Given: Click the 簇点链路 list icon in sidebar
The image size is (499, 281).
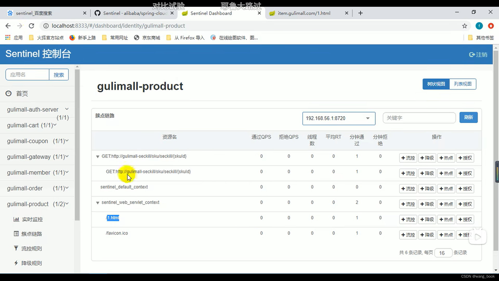Looking at the screenshot, I should 16,234.
